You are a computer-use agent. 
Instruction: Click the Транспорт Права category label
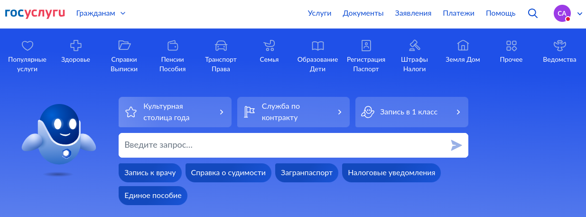(x=221, y=64)
